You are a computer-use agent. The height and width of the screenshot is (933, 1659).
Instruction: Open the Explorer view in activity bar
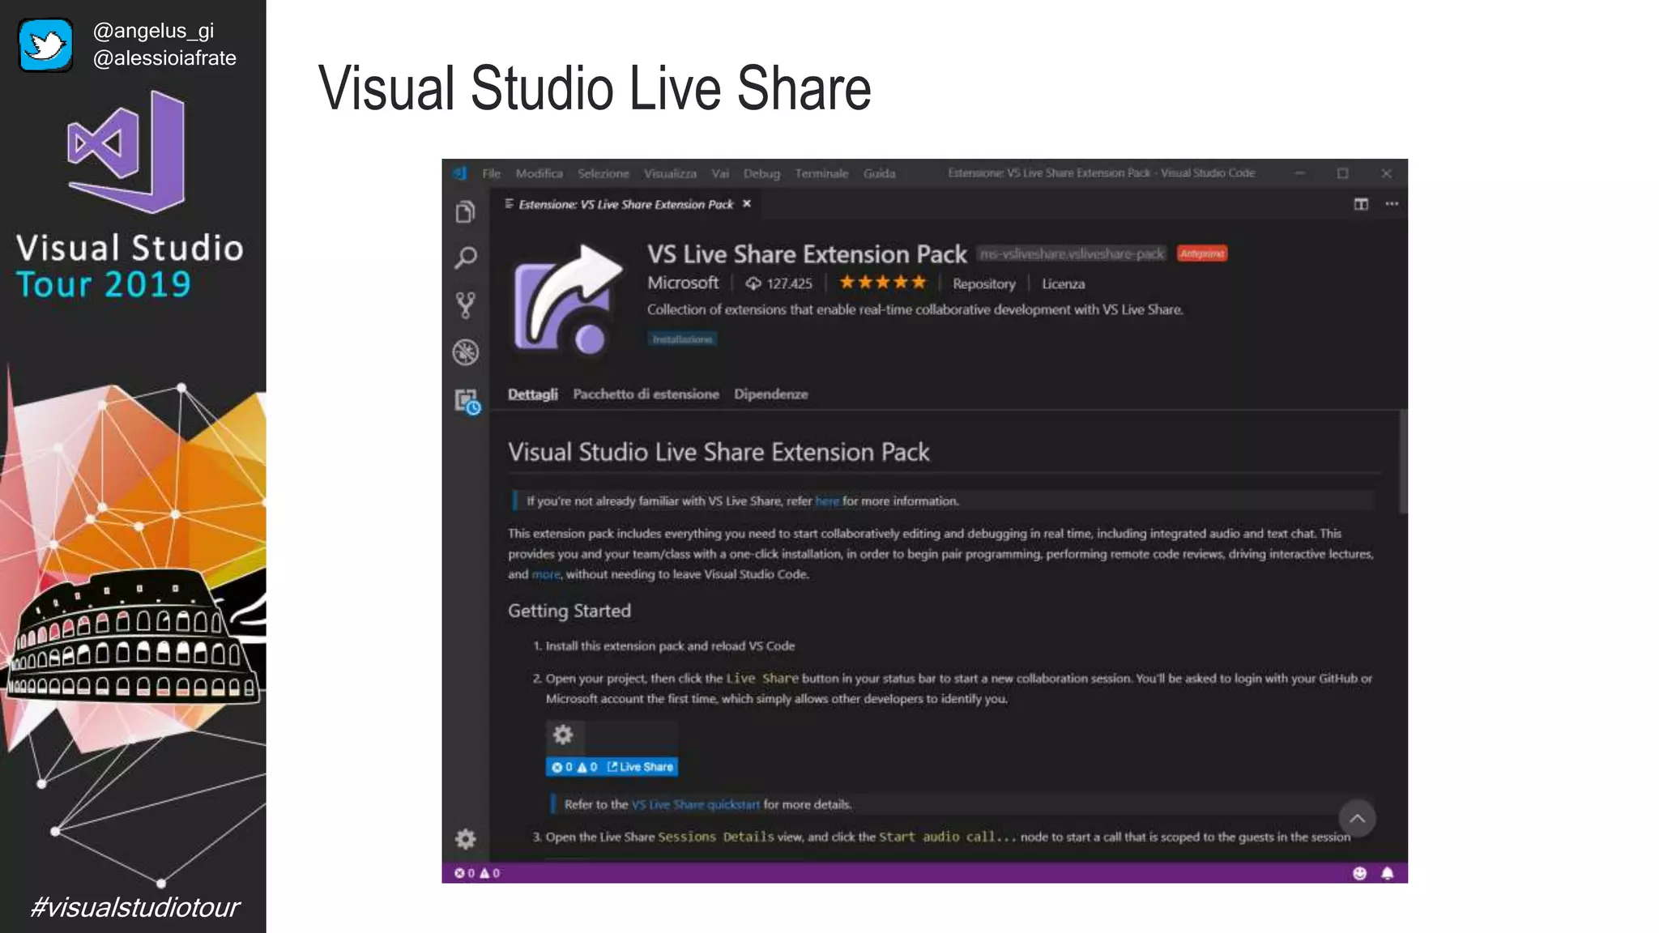465,212
